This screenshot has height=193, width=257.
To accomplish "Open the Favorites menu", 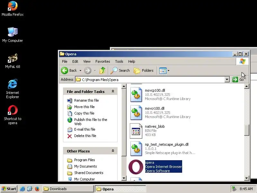I will click(102, 61).
